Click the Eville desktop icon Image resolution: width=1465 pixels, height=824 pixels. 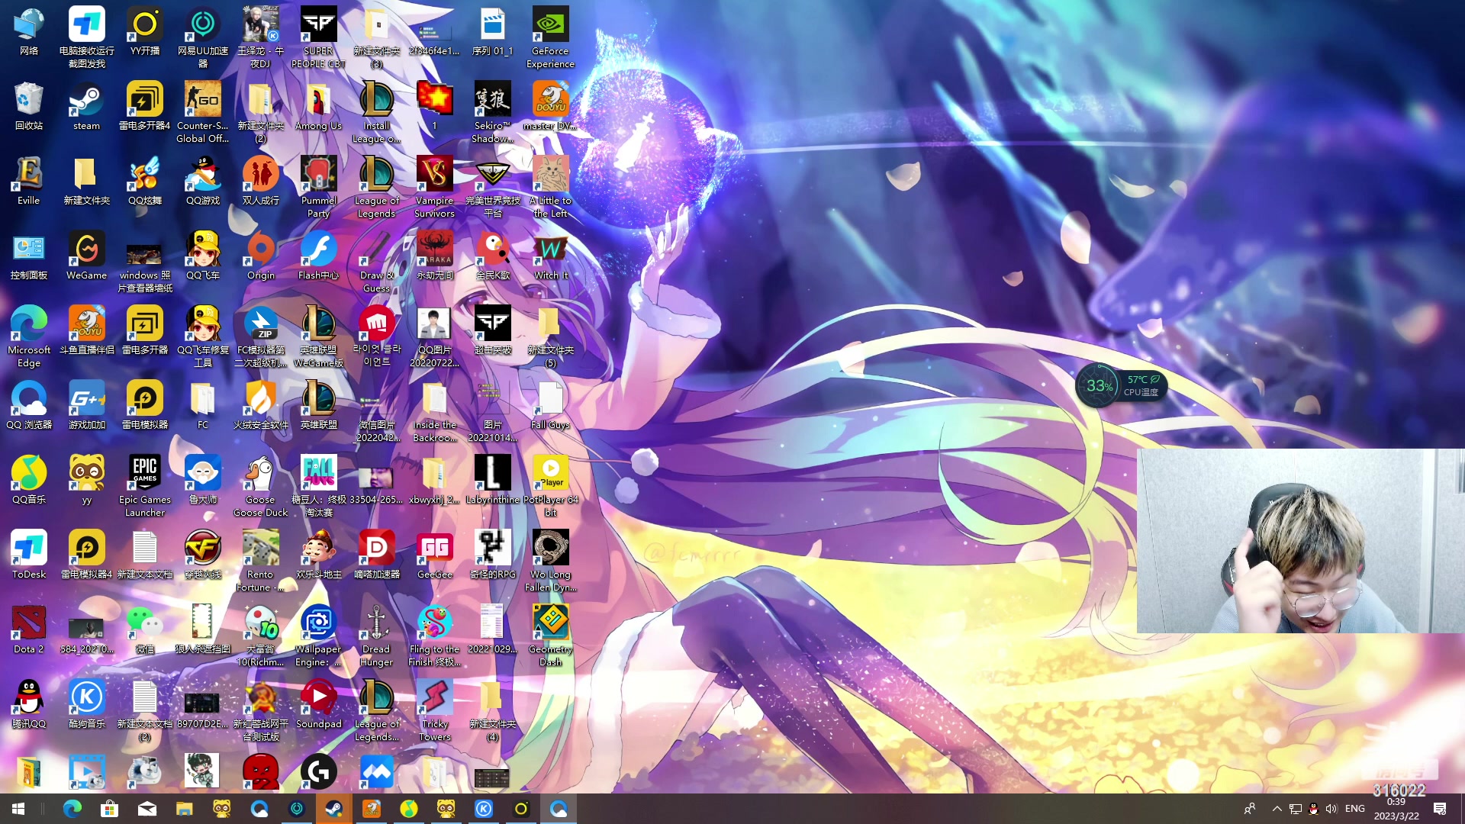(x=29, y=182)
